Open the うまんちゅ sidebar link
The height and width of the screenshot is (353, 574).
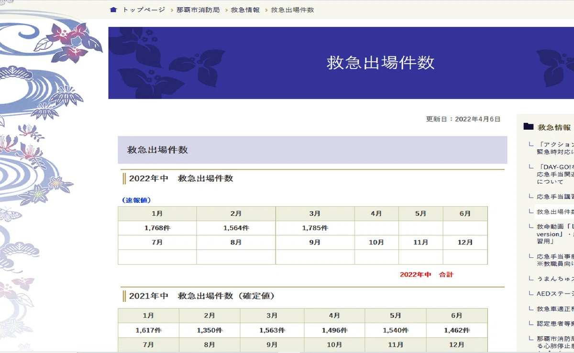coord(555,278)
